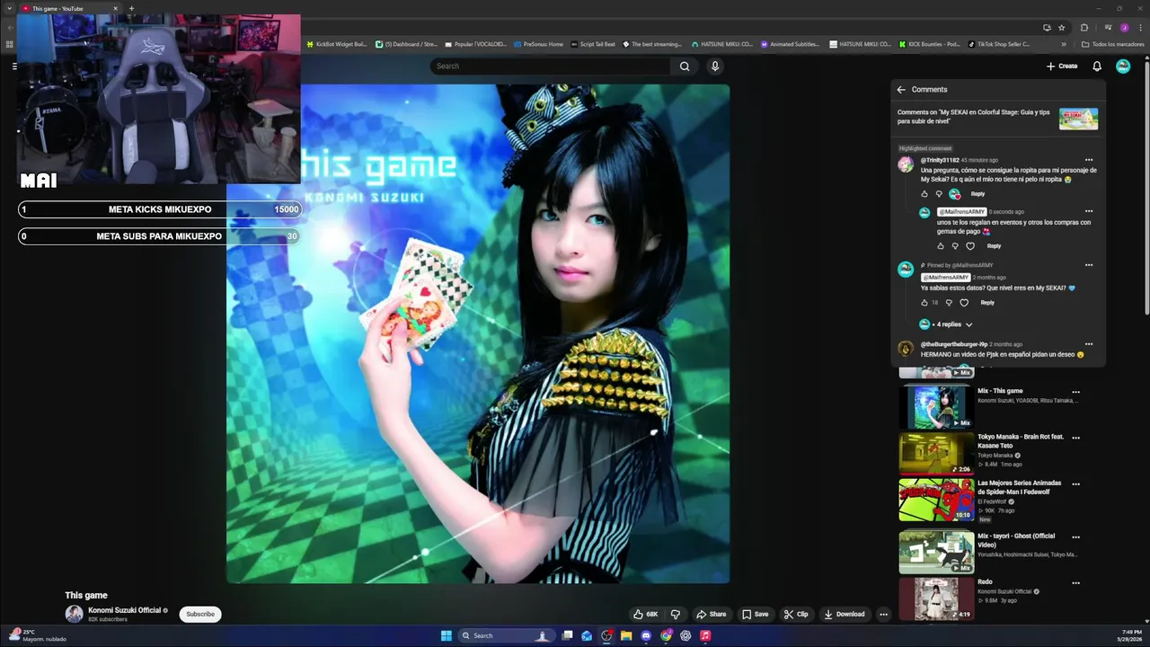The image size is (1150, 647).
Task: Click the YouTube search magnifier button
Action: click(x=685, y=66)
